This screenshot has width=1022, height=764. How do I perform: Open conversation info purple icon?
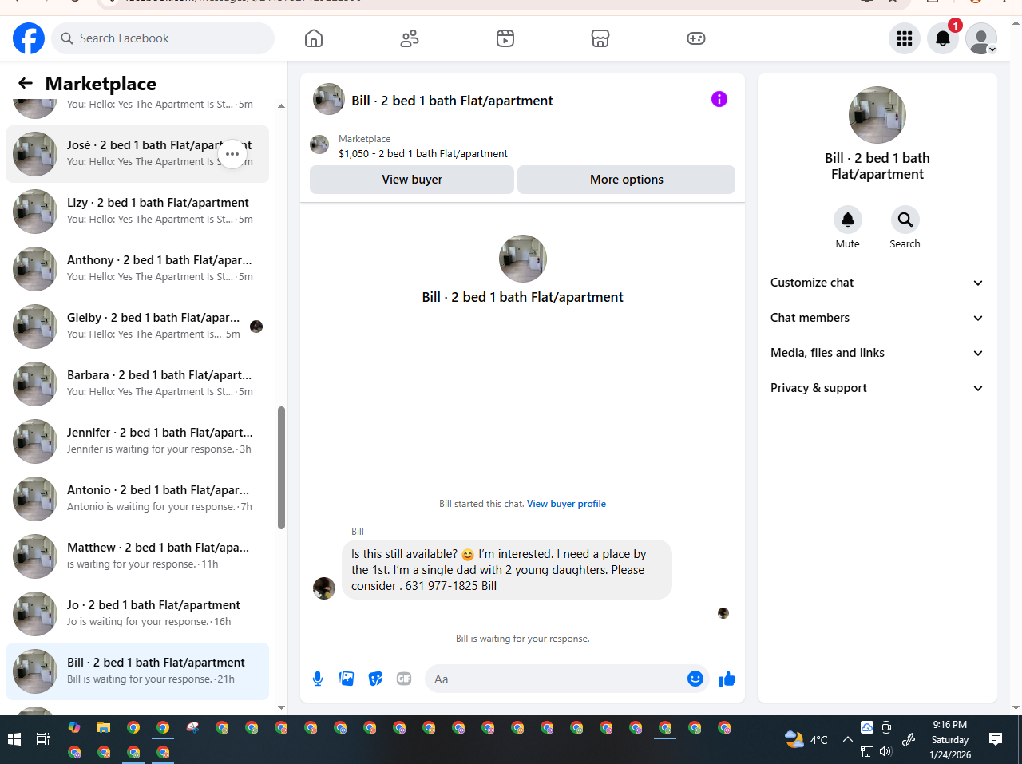[x=719, y=99]
